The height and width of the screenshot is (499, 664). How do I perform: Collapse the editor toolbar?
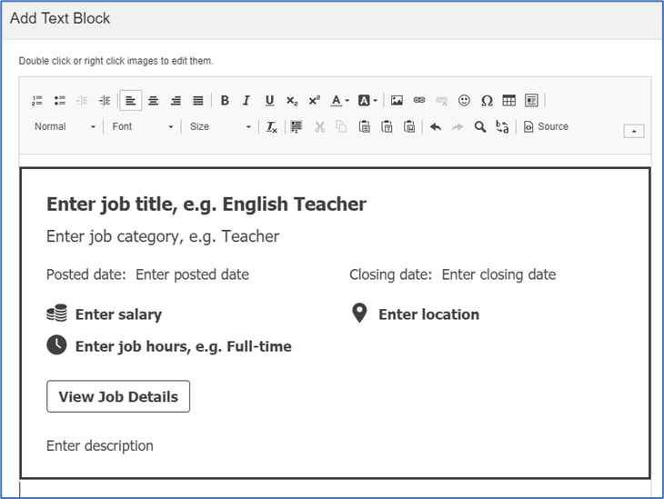click(x=634, y=131)
